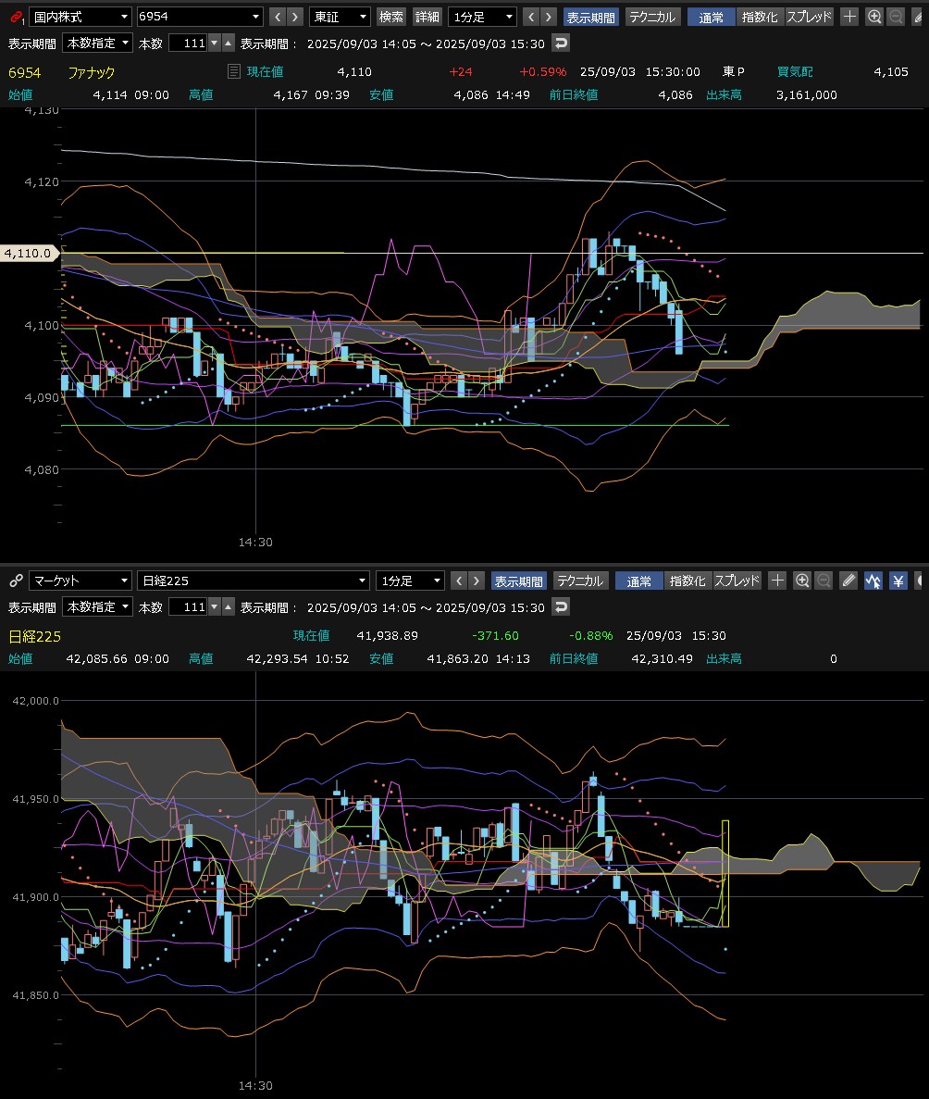Open 本数指定 dropdown in the Nikkei panel
The image size is (929, 1099).
pos(97,606)
